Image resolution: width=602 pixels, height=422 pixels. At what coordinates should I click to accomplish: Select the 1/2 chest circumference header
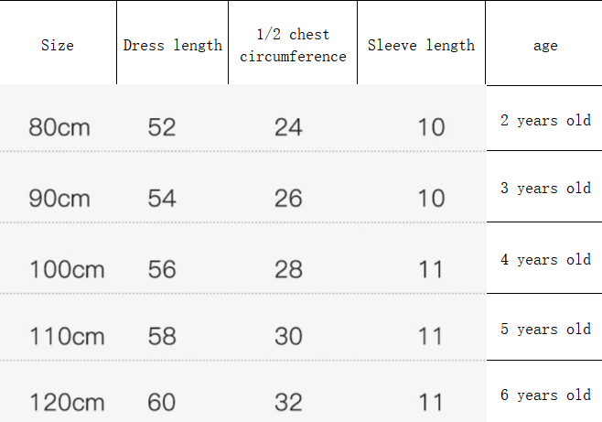(293, 45)
